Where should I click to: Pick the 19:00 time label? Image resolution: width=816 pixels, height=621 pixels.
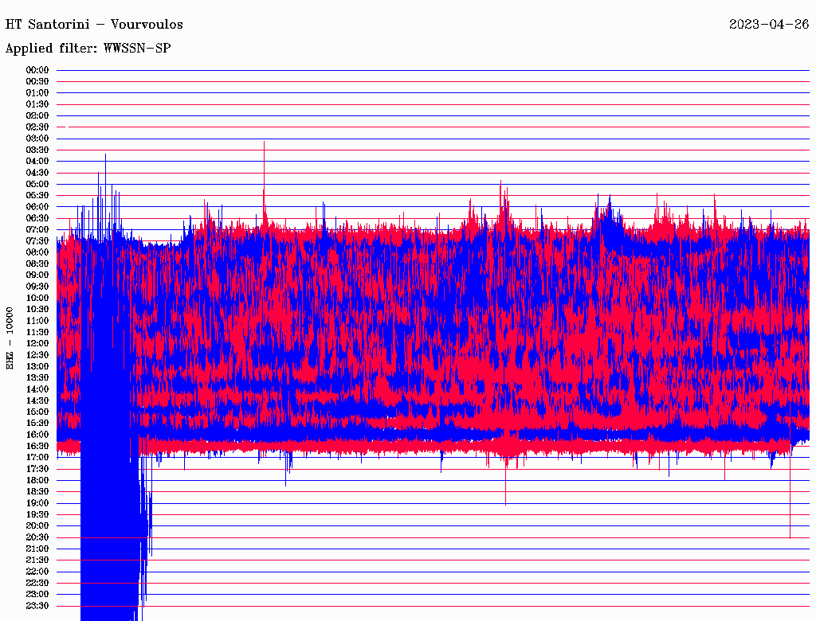point(37,503)
